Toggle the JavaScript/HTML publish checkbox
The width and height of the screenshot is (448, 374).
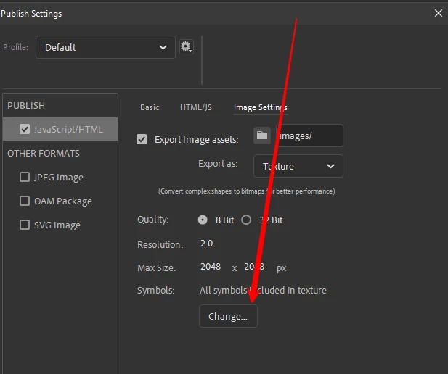[x=25, y=129]
